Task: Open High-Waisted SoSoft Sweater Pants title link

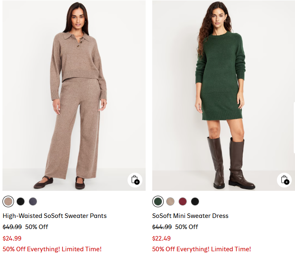Action: pos(55,216)
